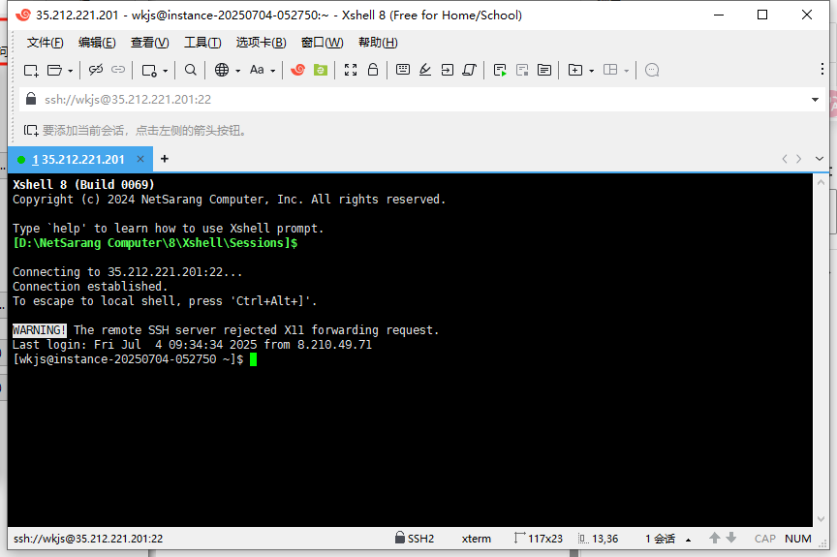
Task: Click the NUM indicator in status bar
Action: point(798,539)
